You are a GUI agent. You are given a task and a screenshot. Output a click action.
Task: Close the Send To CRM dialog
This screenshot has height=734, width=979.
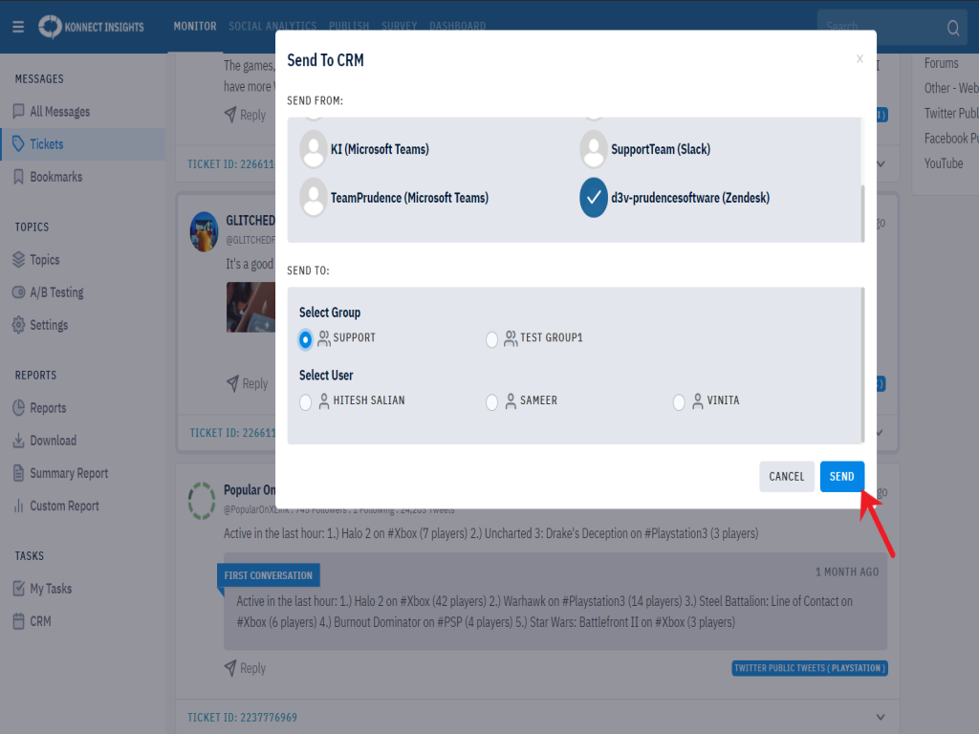click(859, 59)
